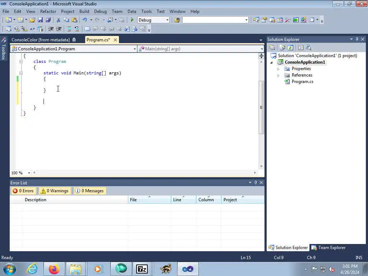Open the File menu
Viewport: 368px width, 276px height.
click(x=6, y=11)
